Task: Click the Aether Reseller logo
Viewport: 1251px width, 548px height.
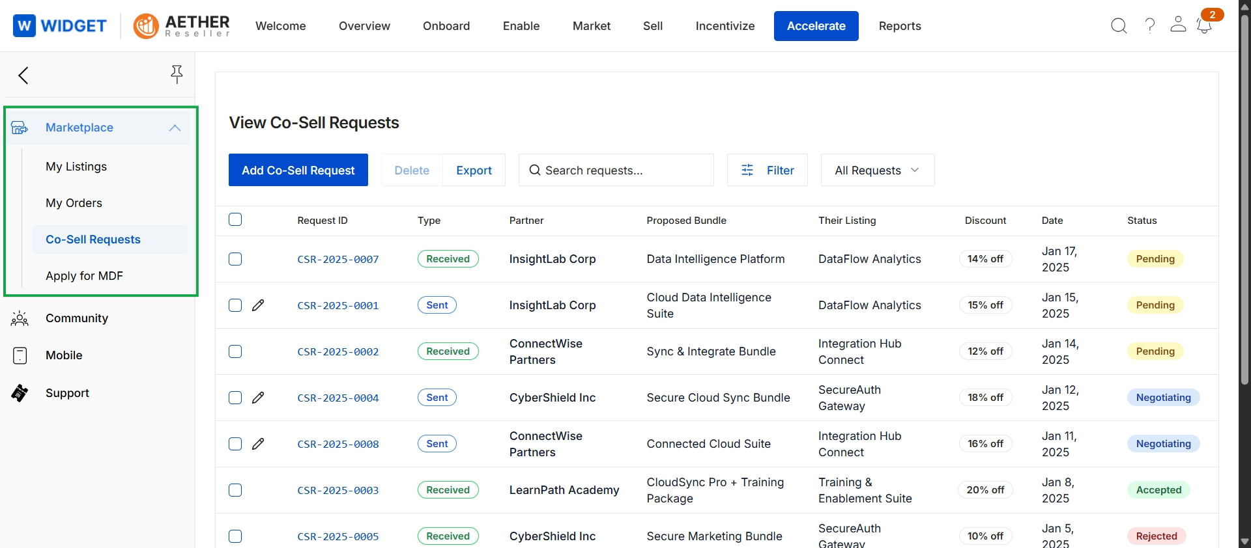Action: pos(182,26)
